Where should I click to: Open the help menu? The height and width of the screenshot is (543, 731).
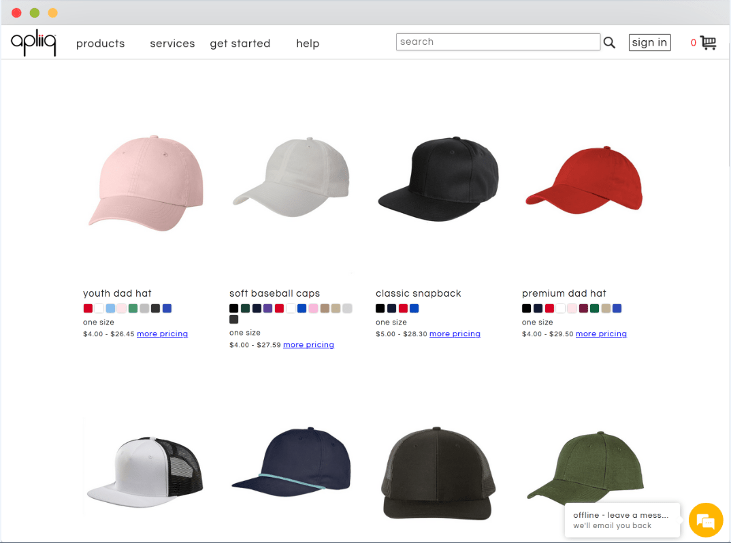click(308, 44)
